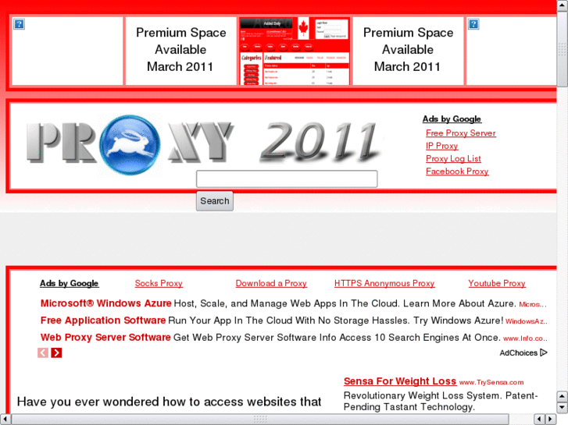Open the Web Proxy Server Software ad
Viewport: 568px width, 425px height.
click(x=105, y=337)
